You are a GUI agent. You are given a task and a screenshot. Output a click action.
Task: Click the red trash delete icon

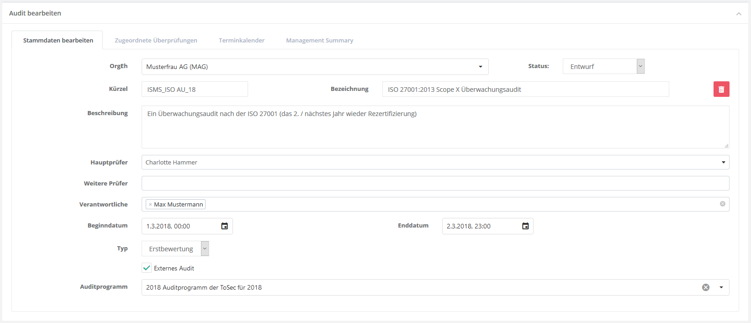[x=721, y=89]
